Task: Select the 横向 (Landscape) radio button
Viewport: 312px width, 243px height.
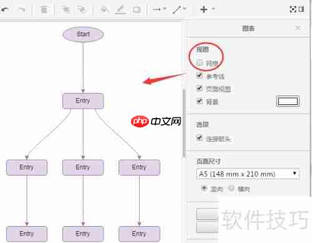Action: click(231, 188)
